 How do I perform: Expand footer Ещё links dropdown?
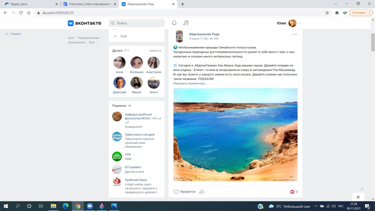93,42
